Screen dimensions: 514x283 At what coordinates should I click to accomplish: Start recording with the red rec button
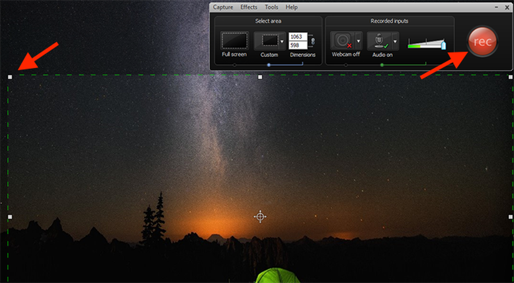(x=483, y=42)
